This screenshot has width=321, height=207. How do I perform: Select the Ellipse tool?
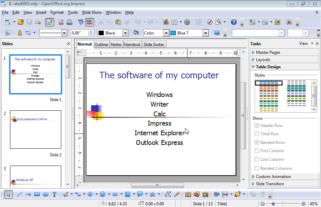46,194
